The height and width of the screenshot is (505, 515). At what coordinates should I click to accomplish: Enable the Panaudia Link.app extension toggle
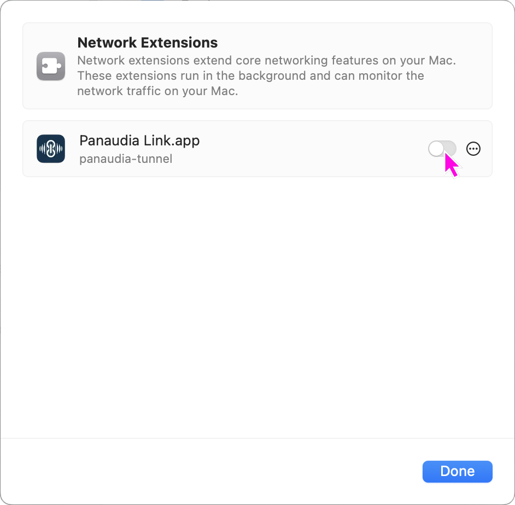click(442, 149)
